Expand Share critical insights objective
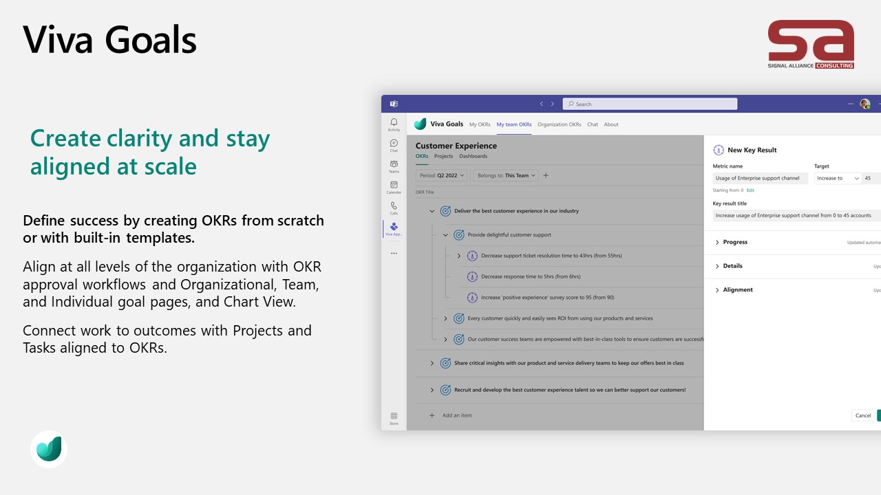This screenshot has height=495, width=881. click(432, 363)
